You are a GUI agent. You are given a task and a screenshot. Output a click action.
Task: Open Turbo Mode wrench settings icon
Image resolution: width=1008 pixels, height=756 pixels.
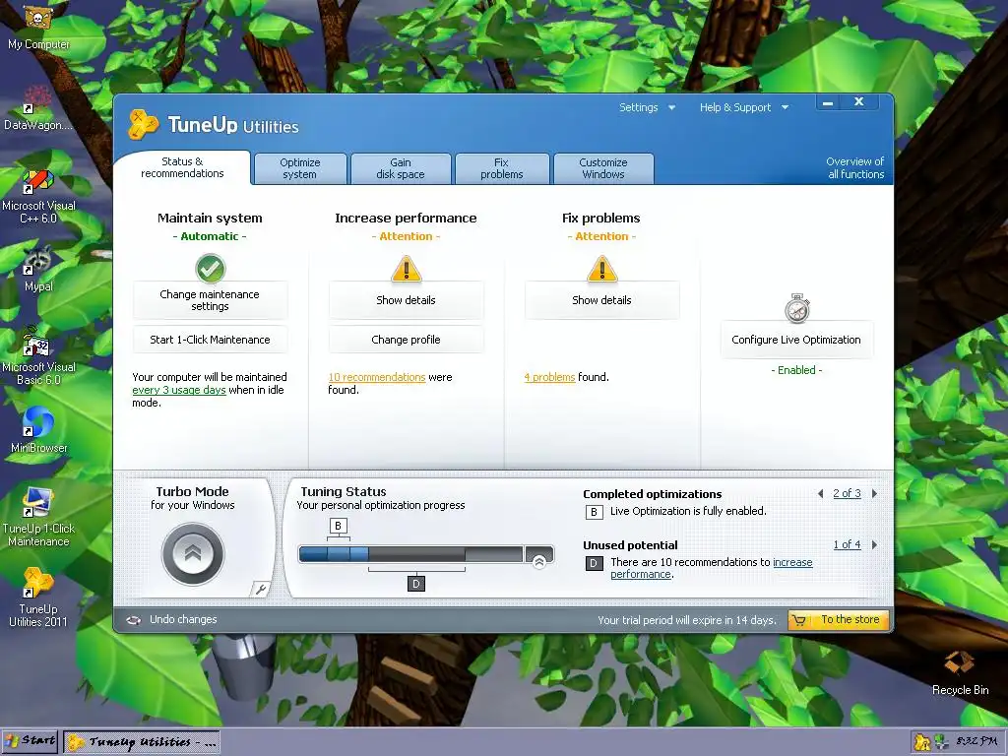coord(260,589)
